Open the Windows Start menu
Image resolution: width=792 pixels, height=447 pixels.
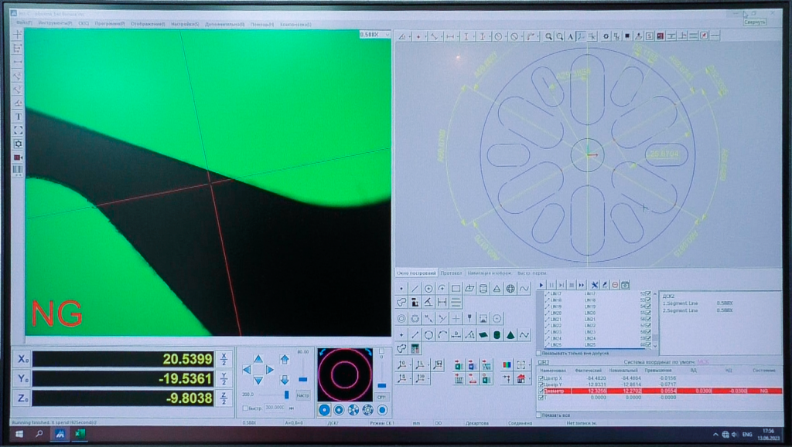click(19, 434)
